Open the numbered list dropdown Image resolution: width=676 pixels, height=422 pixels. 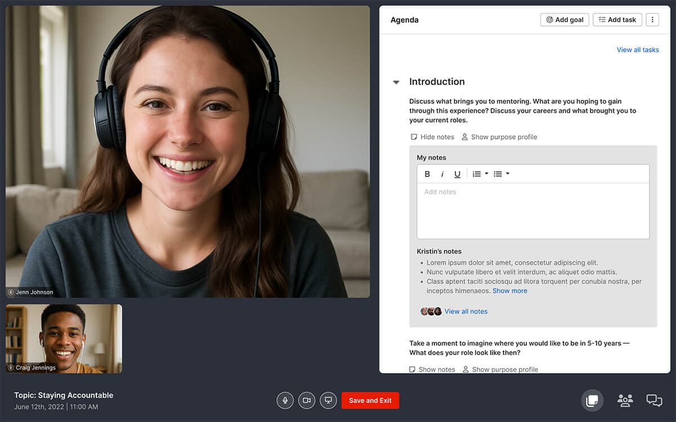[480, 174]
